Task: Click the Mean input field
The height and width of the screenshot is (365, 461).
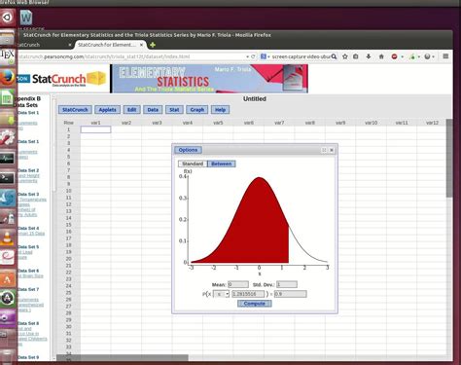Action: (238, 284)
